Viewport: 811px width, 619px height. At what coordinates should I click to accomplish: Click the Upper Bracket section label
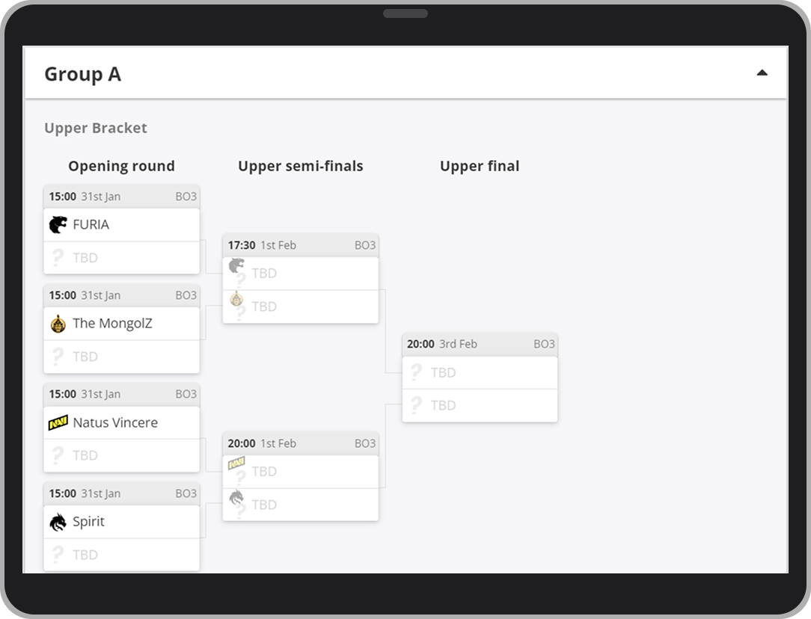point(96,128)
